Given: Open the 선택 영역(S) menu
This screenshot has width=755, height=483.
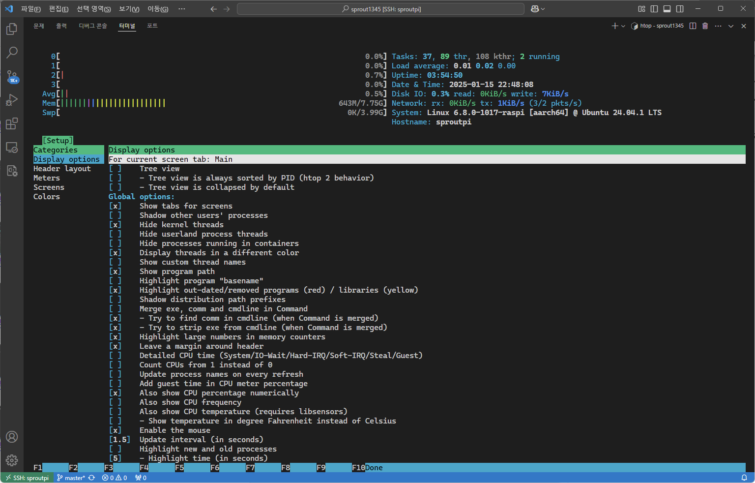Looking at the screenshot, I should tap(93, 9).
